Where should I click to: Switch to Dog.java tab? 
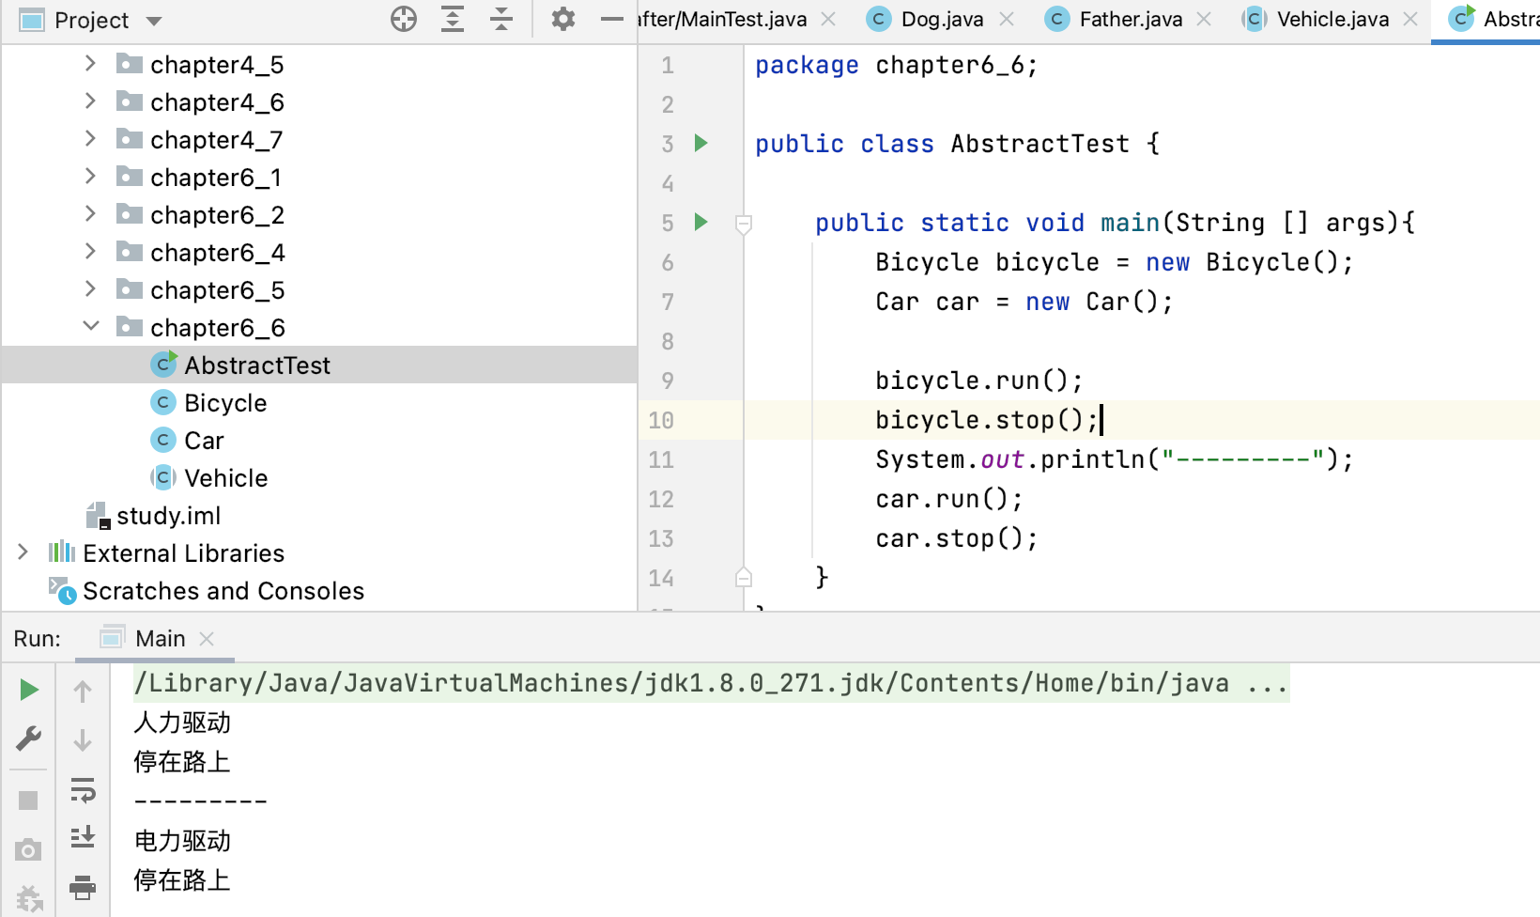(942, 19)
